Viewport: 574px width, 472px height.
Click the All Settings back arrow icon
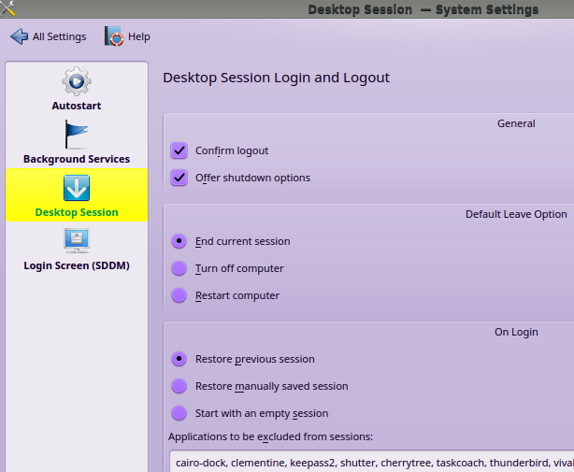[x=19, y=36]
